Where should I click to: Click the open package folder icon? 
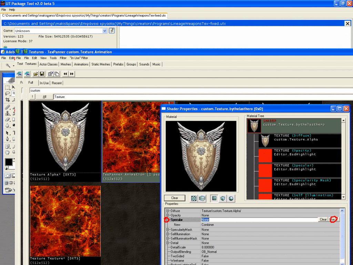click(x=36, y=74)
